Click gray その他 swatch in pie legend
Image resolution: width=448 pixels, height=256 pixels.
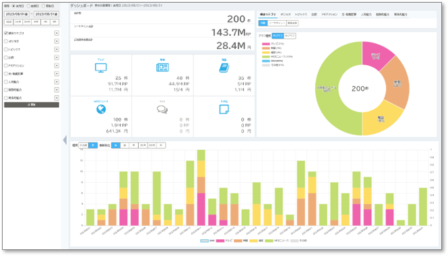coord(266,65)
